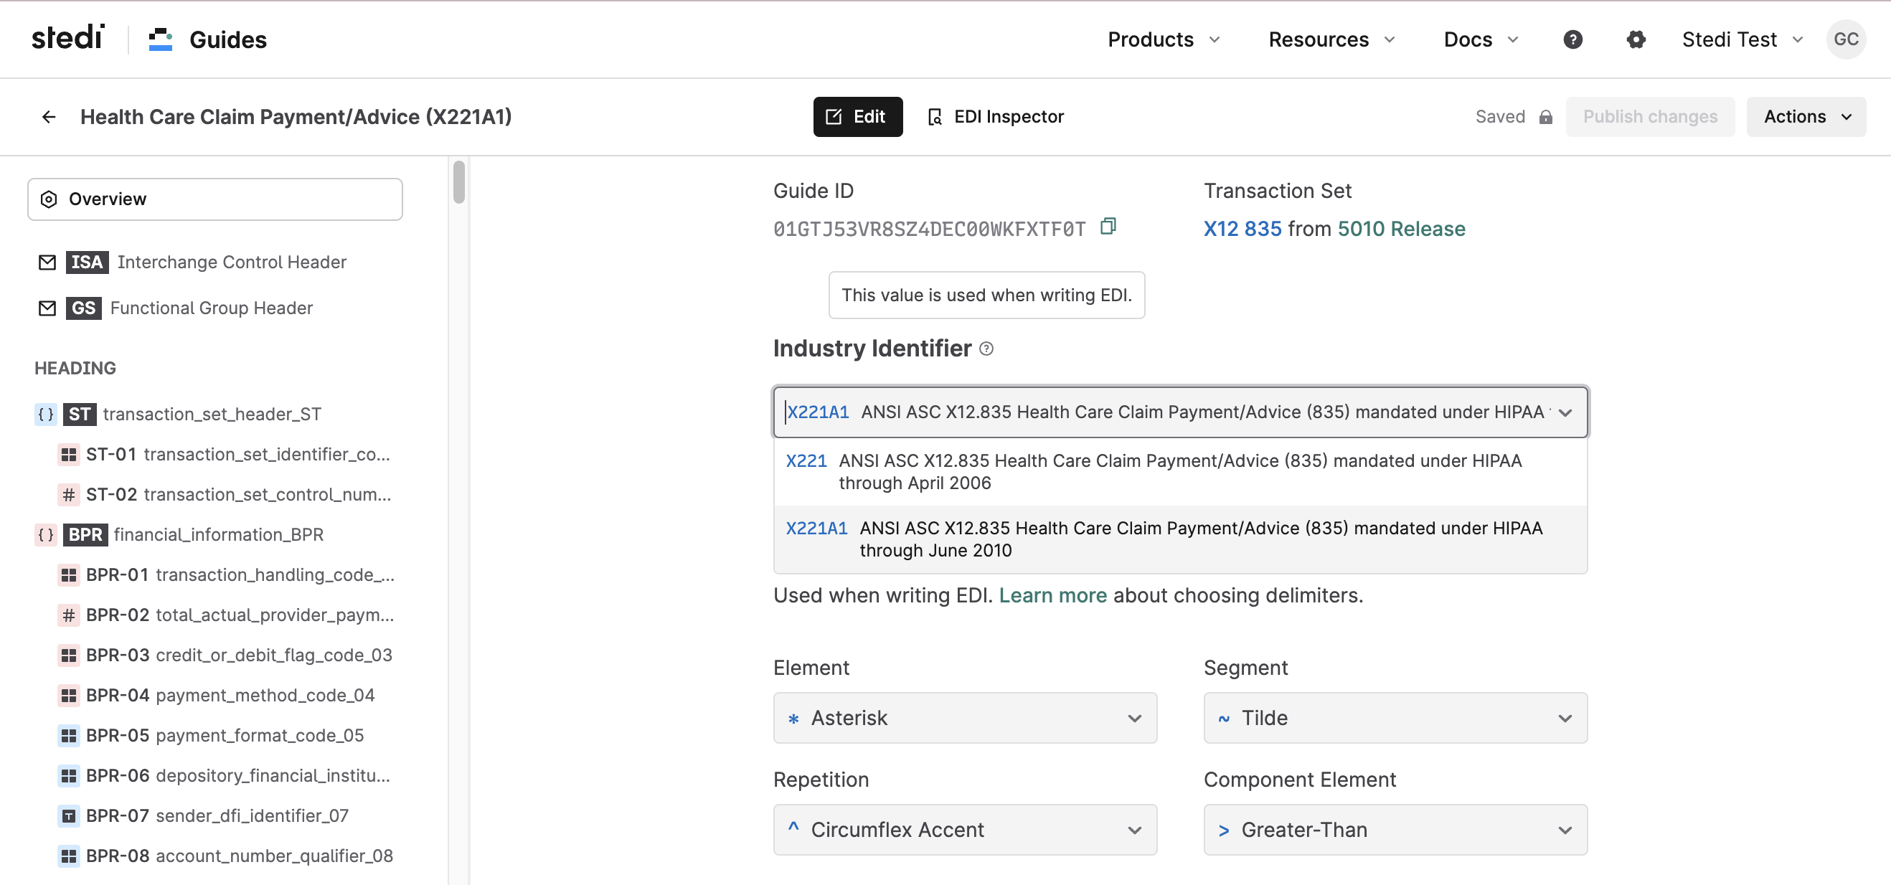1891x885 pixels.
Task: Go back using the left arrow
Action: click(49, 117)
